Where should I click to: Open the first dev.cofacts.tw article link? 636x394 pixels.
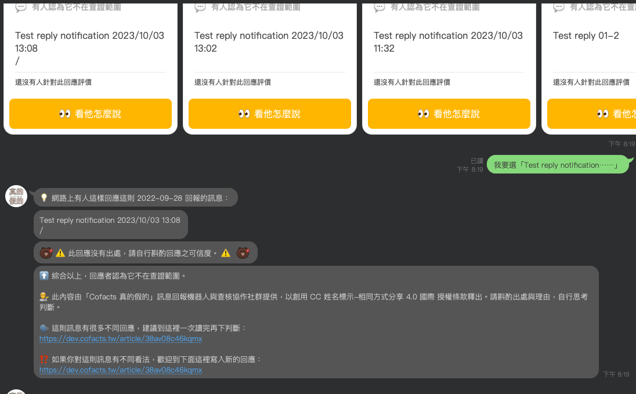121,338
